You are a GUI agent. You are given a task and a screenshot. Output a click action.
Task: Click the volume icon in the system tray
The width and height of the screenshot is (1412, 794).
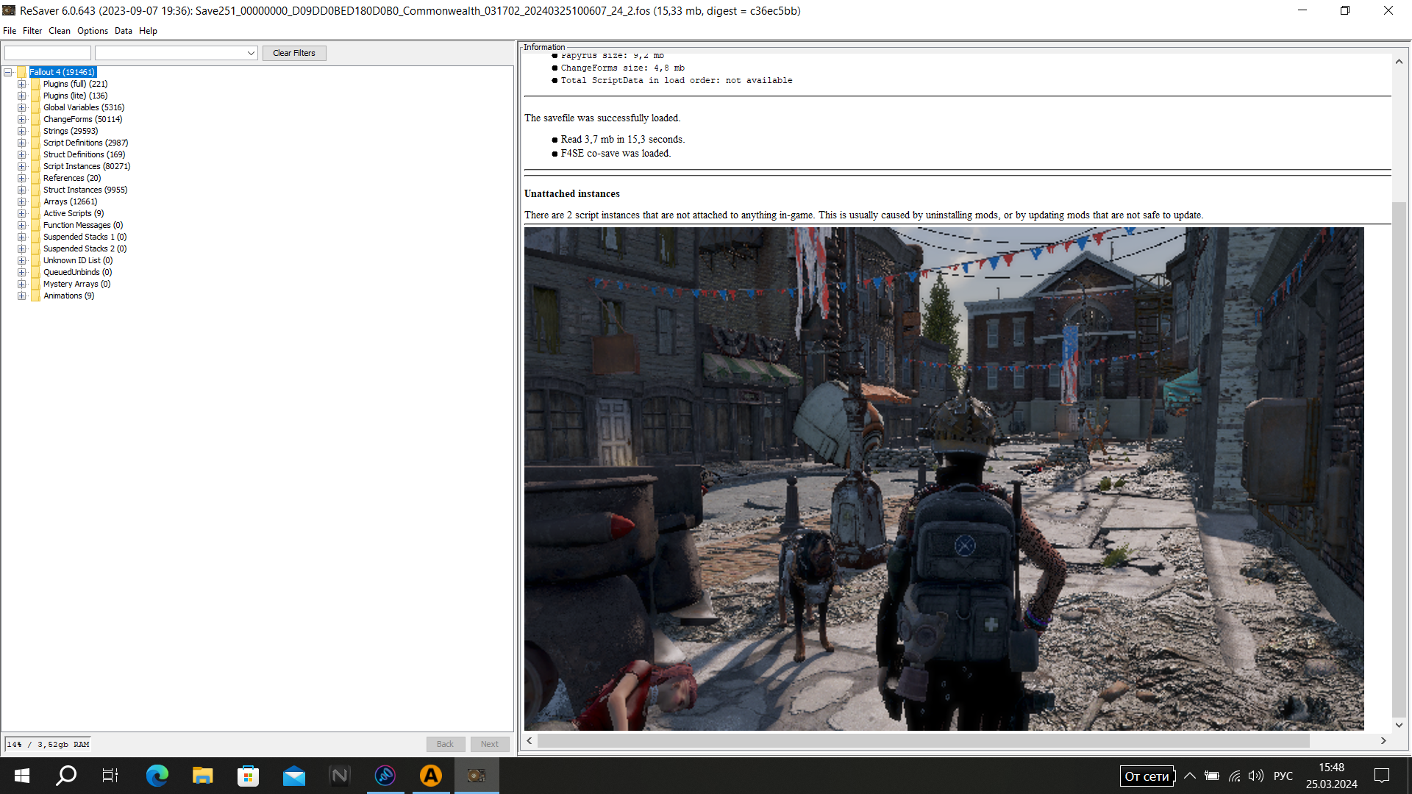click(1255, 776)
